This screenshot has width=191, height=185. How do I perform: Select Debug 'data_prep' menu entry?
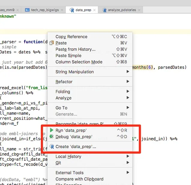click(90, 137)
